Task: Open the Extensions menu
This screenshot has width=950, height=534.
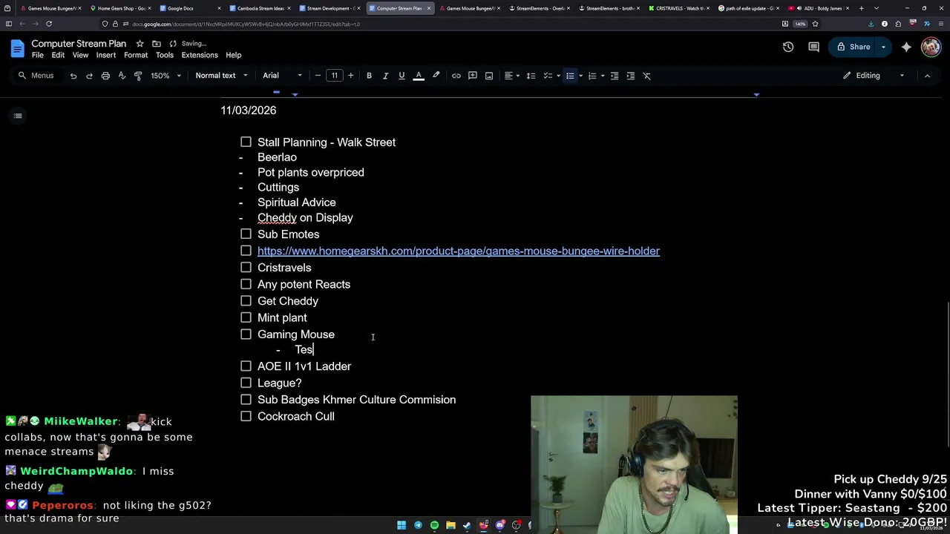Action: [200, 55]
